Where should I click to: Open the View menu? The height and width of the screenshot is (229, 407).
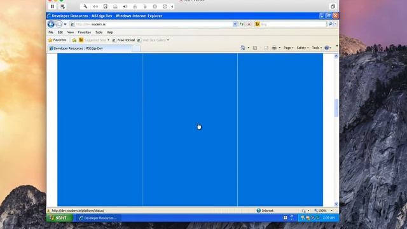(x=71, y=32)
